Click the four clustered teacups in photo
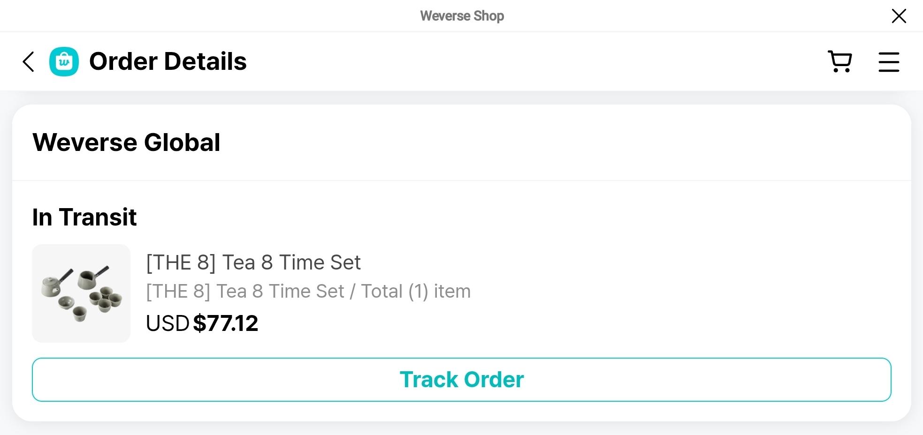 click(106, 300)
